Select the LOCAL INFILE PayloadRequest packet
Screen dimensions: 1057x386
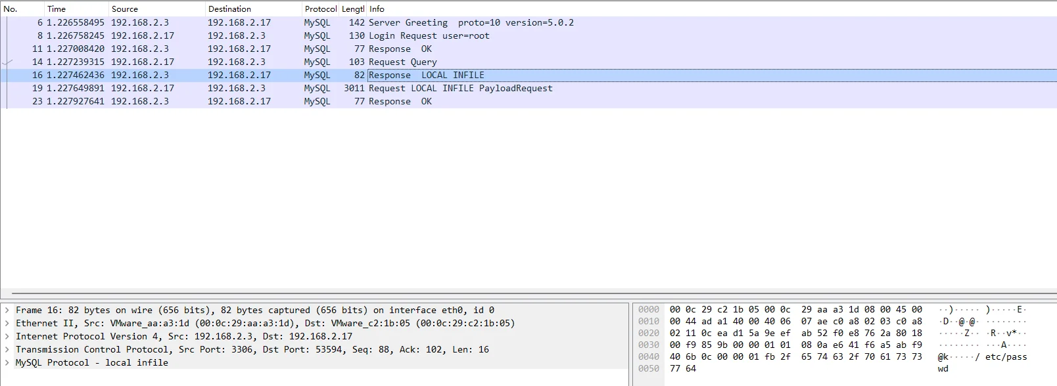click(460, 88)
